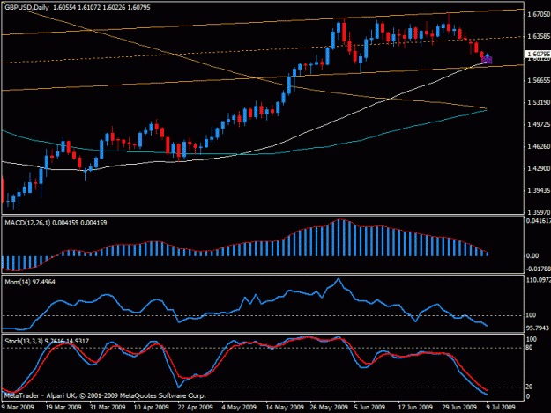Click the highlighted current price label 1.60795
The image size is (551, 413).
[x=538, y=54]
